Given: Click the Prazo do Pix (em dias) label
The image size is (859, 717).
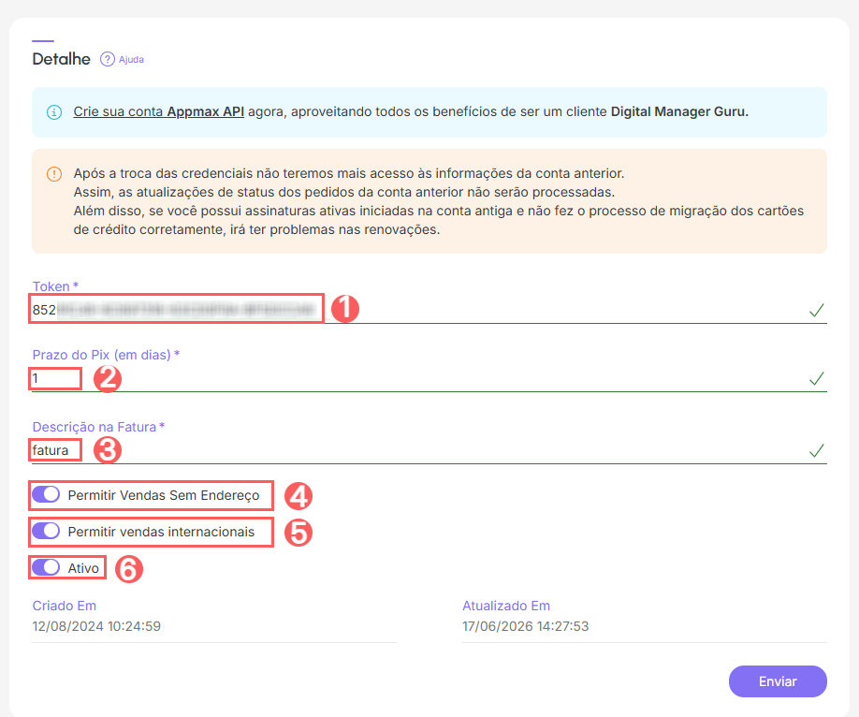Looking at the screenshot, I should pyautogui.click(x=106, y=355).
